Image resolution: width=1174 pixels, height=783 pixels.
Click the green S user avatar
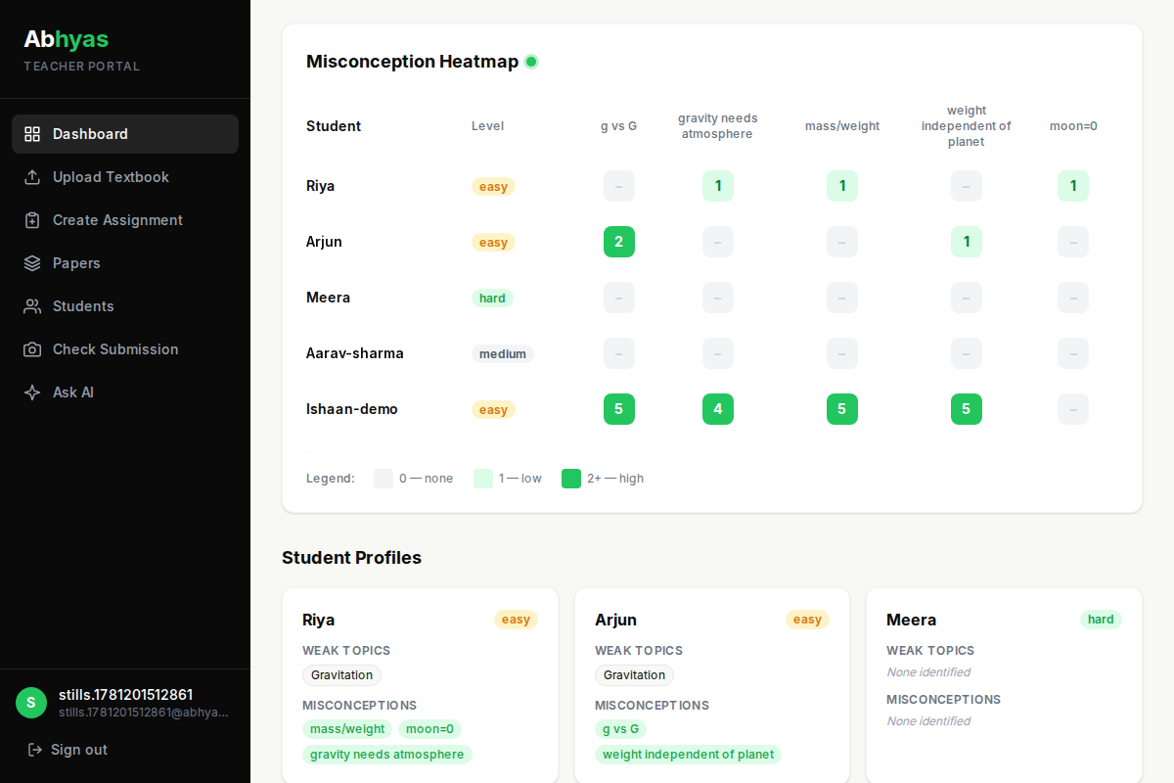31,703
